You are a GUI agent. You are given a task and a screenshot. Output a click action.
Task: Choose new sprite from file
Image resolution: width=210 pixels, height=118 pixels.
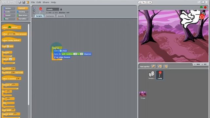click(160, 66)
